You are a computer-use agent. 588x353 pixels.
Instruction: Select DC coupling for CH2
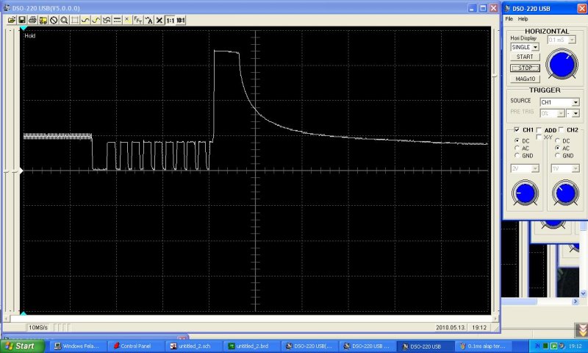(x=557, y=140)
